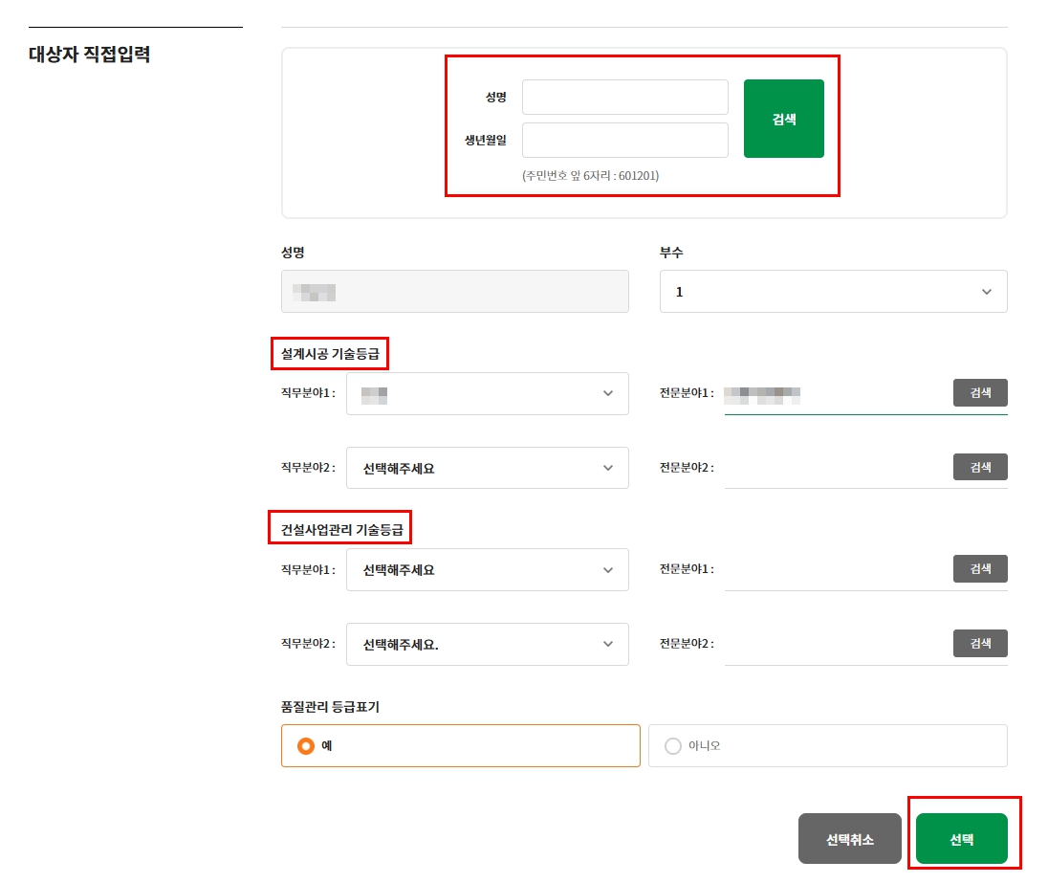Viewport: 1048px width, 883px height.
Task: Open the 설계시공 직무분야1 dropdown
Action: (487, 393)
